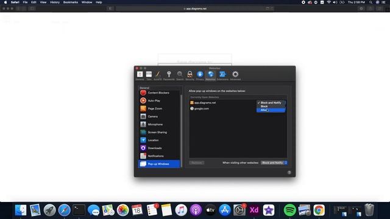This screenshot has width=390, height=219.
Task: Open Podcasts from the Dock
Action: point(196,210)
